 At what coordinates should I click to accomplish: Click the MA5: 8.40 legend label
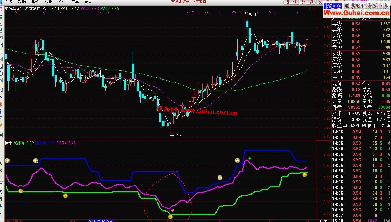51,9
